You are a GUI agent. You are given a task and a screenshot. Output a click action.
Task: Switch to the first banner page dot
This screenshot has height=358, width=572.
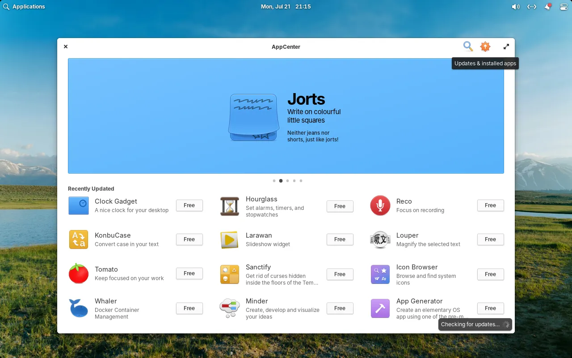(x=274, y=181)
